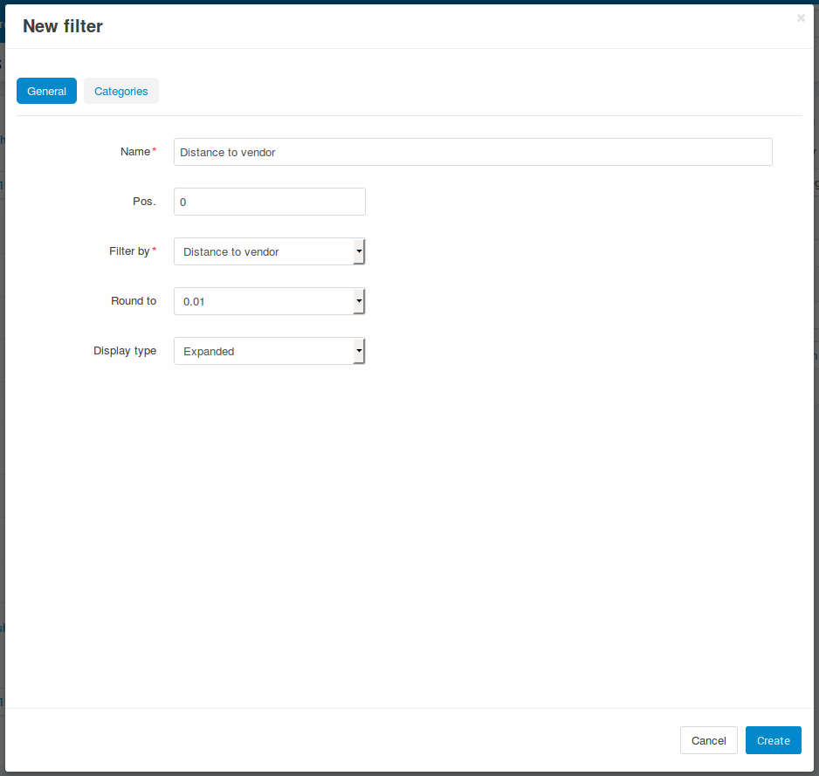
Task: Click the Cancel button
Action: click(708, 740)
